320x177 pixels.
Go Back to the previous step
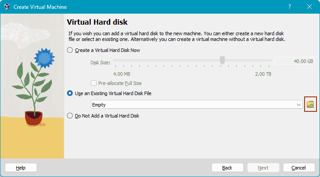[227, 168]
